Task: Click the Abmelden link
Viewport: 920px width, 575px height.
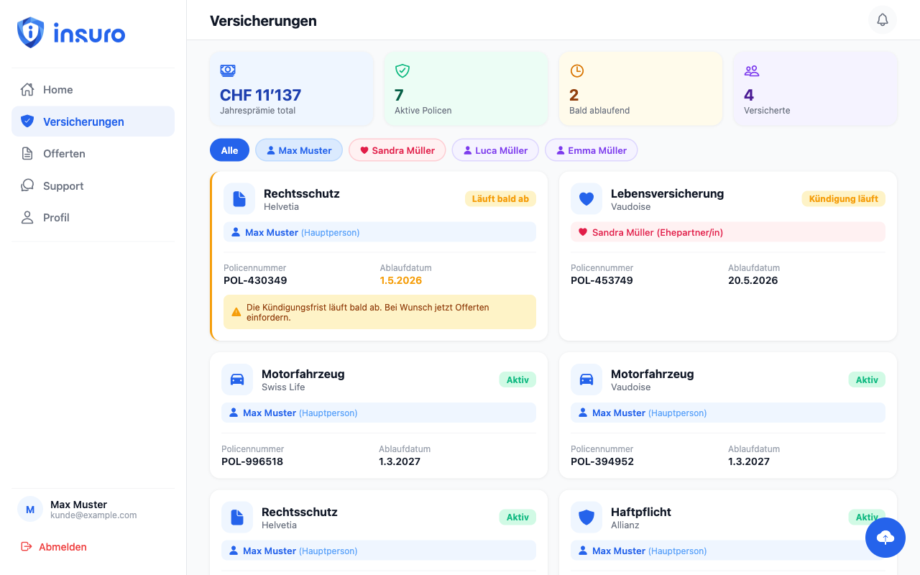Action: (63, 546)
